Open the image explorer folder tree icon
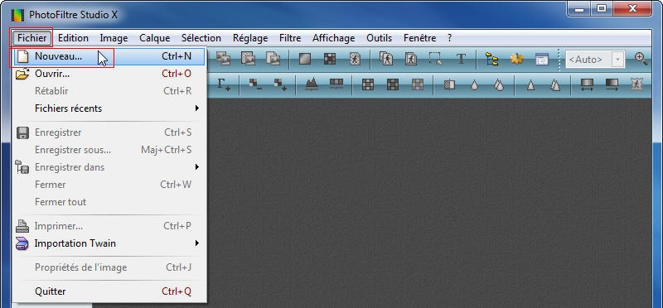The width and height of the screenshot is (663, 308). pyautogui.click(x=491, y=59)
